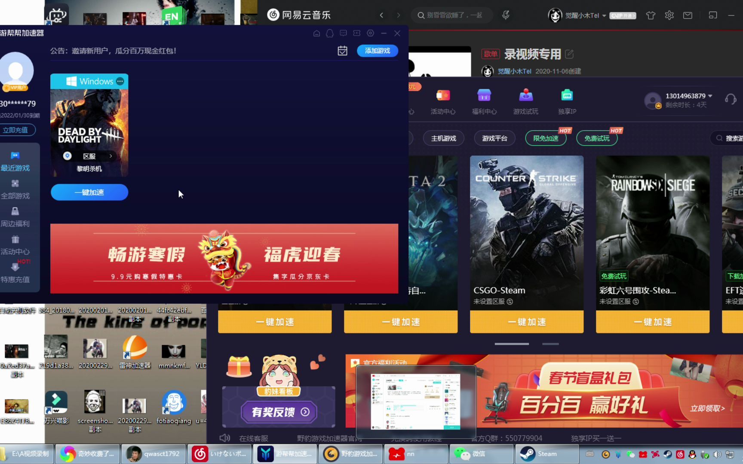Select the first carousel page indicator
Viewport: 743px width, 464px height.
[x=512, y=344]
